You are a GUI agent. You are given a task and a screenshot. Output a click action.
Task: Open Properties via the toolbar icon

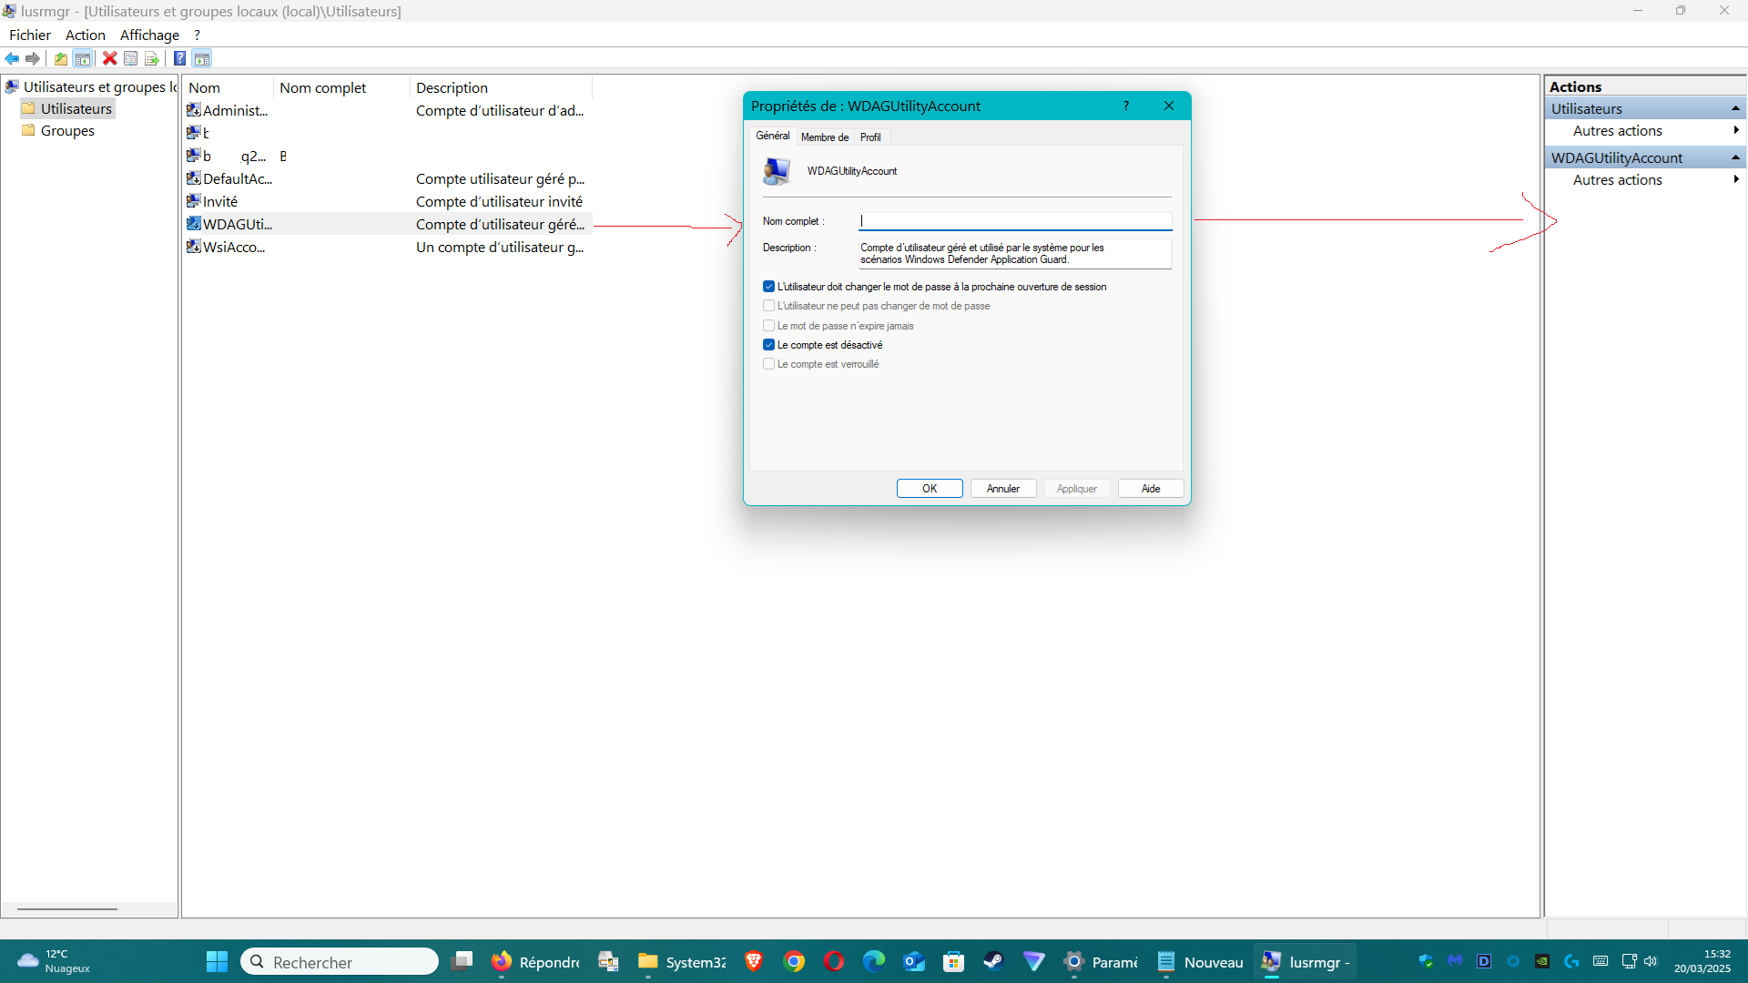[131, 59]
